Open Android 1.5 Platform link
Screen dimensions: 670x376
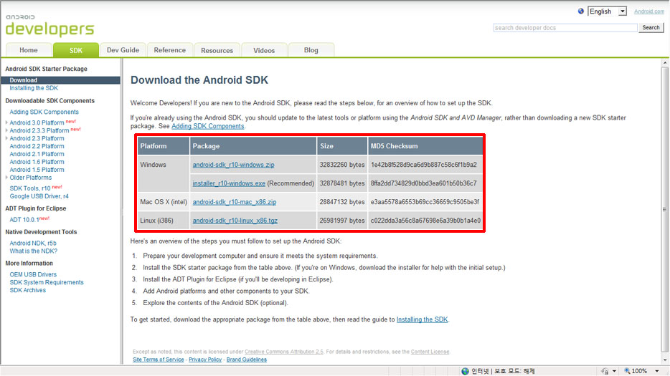37,170
